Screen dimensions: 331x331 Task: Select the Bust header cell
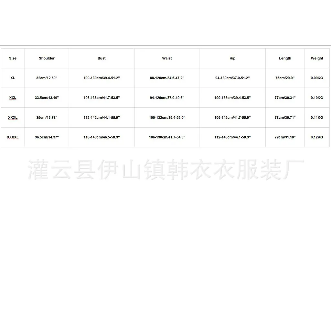point(101,58)
